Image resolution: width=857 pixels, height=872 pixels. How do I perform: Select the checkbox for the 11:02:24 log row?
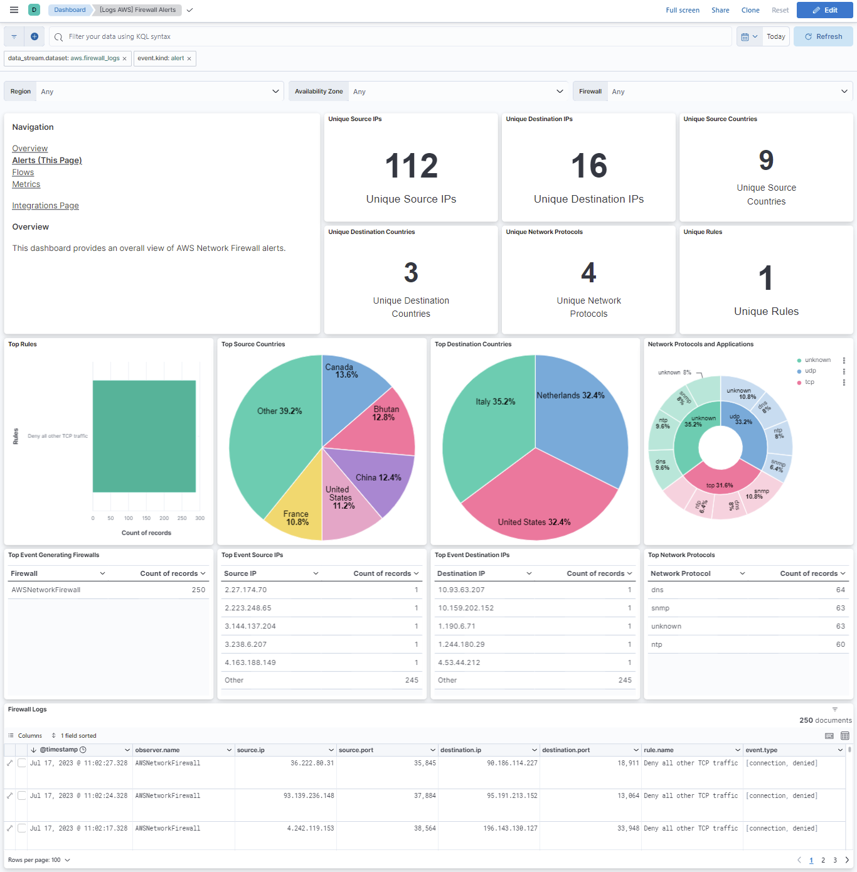pos(22,795)
